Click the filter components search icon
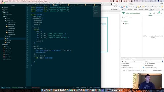The width and height of the screenshot is (164, 92). pos(122,18)
